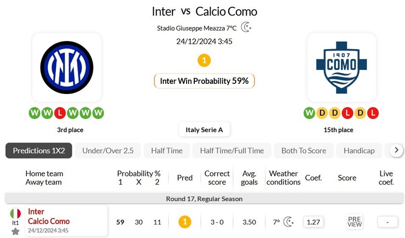
Task: Click the 1.27 coefficient box
Action: coord(313,222)
